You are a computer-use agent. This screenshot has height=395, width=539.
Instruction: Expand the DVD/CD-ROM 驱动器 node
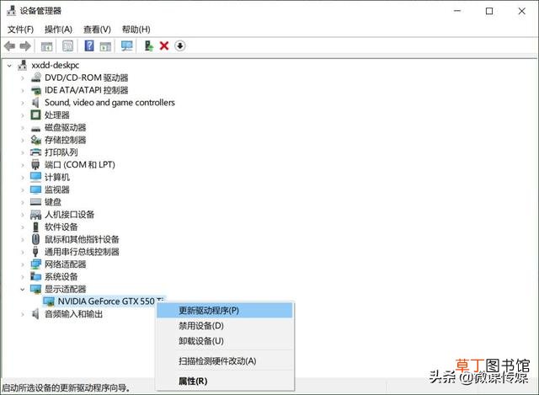23,78
